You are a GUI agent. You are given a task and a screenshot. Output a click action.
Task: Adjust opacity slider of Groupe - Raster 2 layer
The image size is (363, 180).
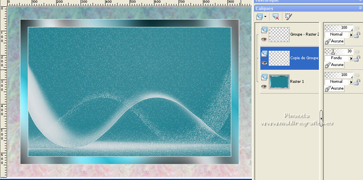pyautogui.click(x=339, y=28)
